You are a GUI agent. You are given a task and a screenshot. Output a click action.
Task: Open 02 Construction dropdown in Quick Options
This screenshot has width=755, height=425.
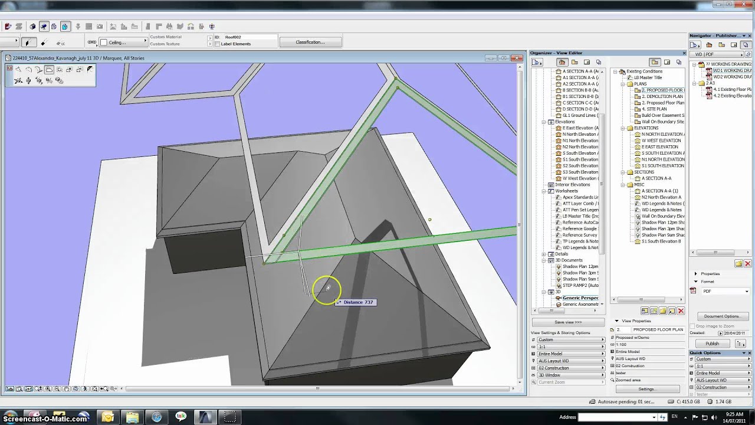point(723,387)
